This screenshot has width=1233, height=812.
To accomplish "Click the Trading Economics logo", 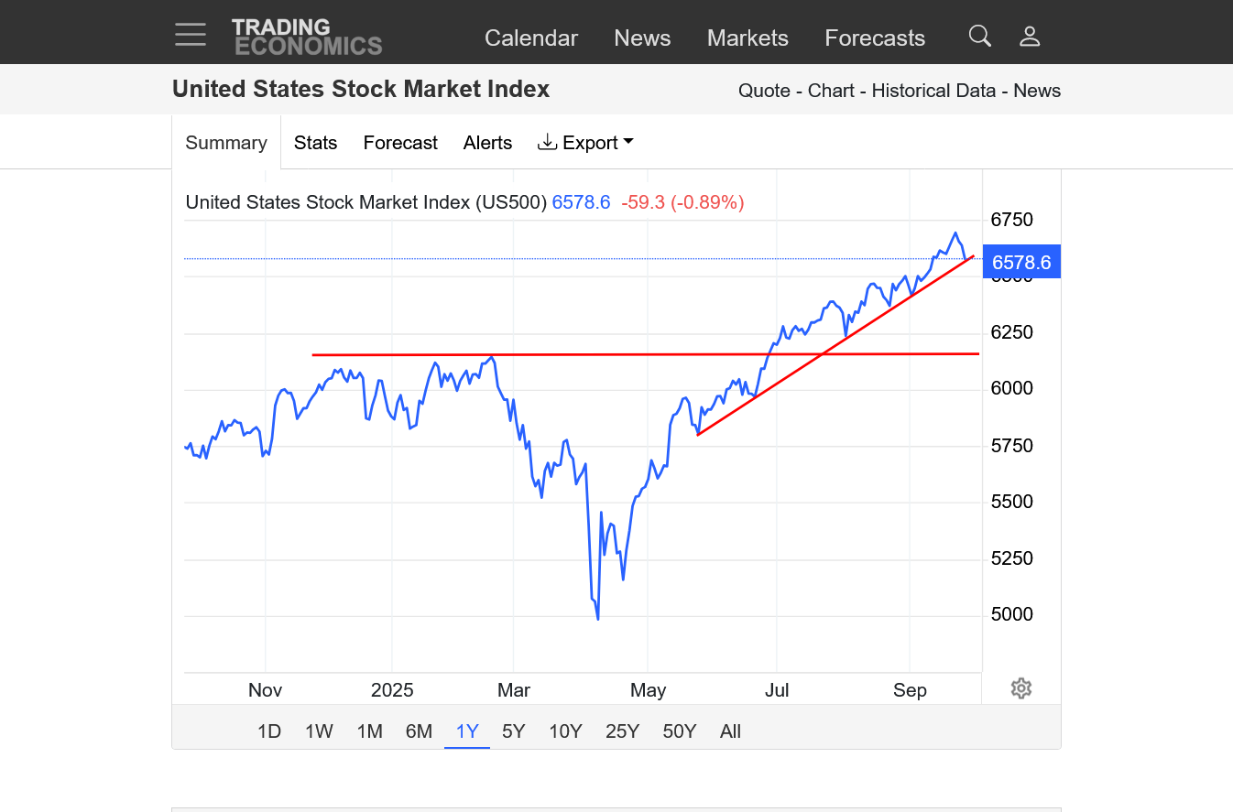I will coord(307,37).
